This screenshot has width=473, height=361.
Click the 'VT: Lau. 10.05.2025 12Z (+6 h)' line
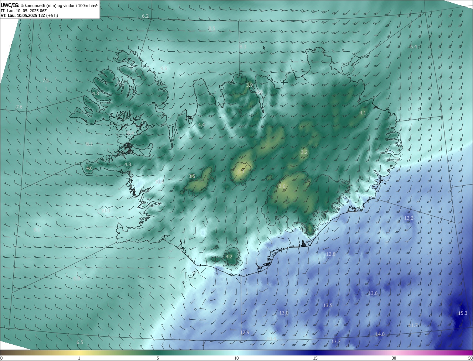[x=30, y=16]
